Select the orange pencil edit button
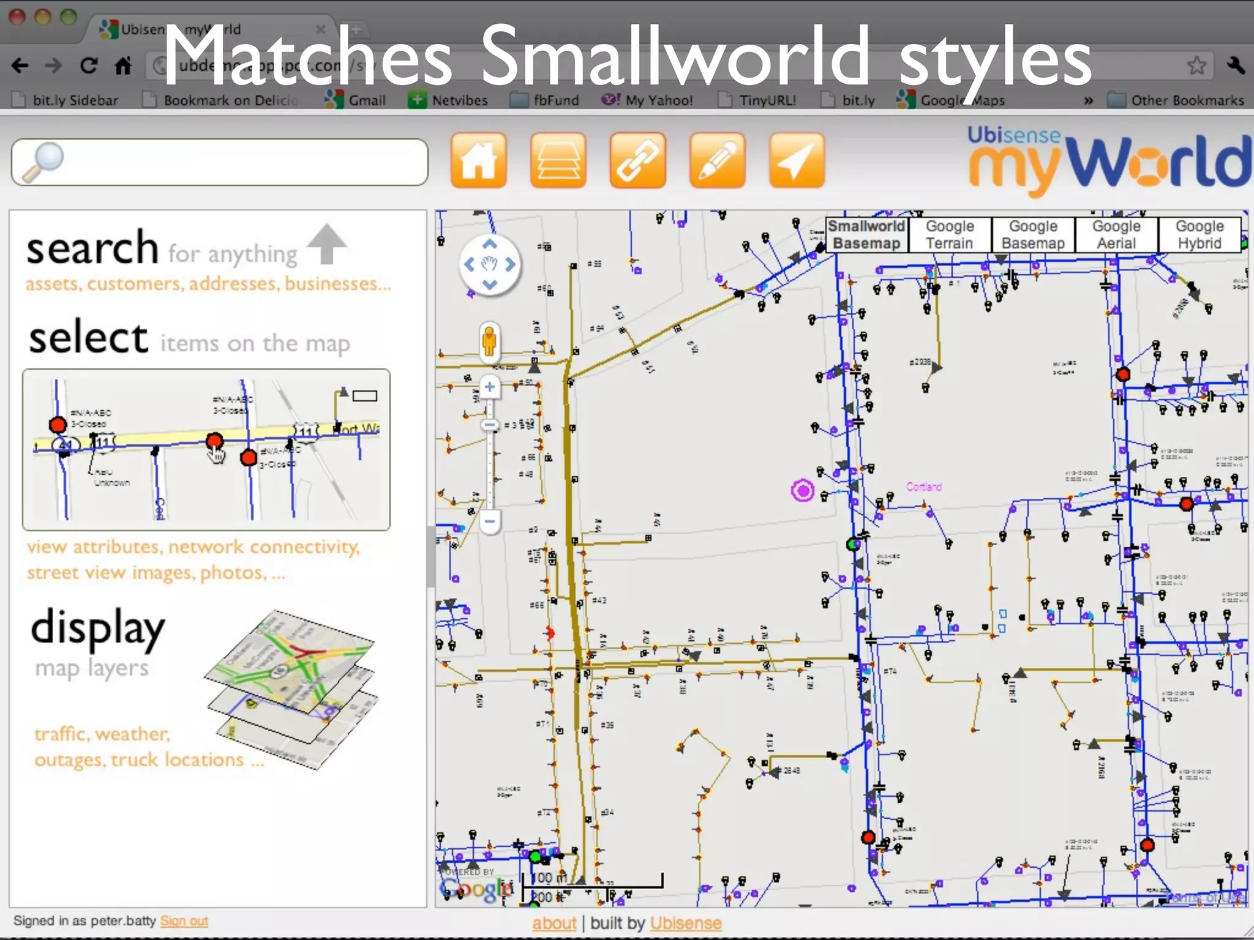The image size is (1254, 940). pos(718,160)
